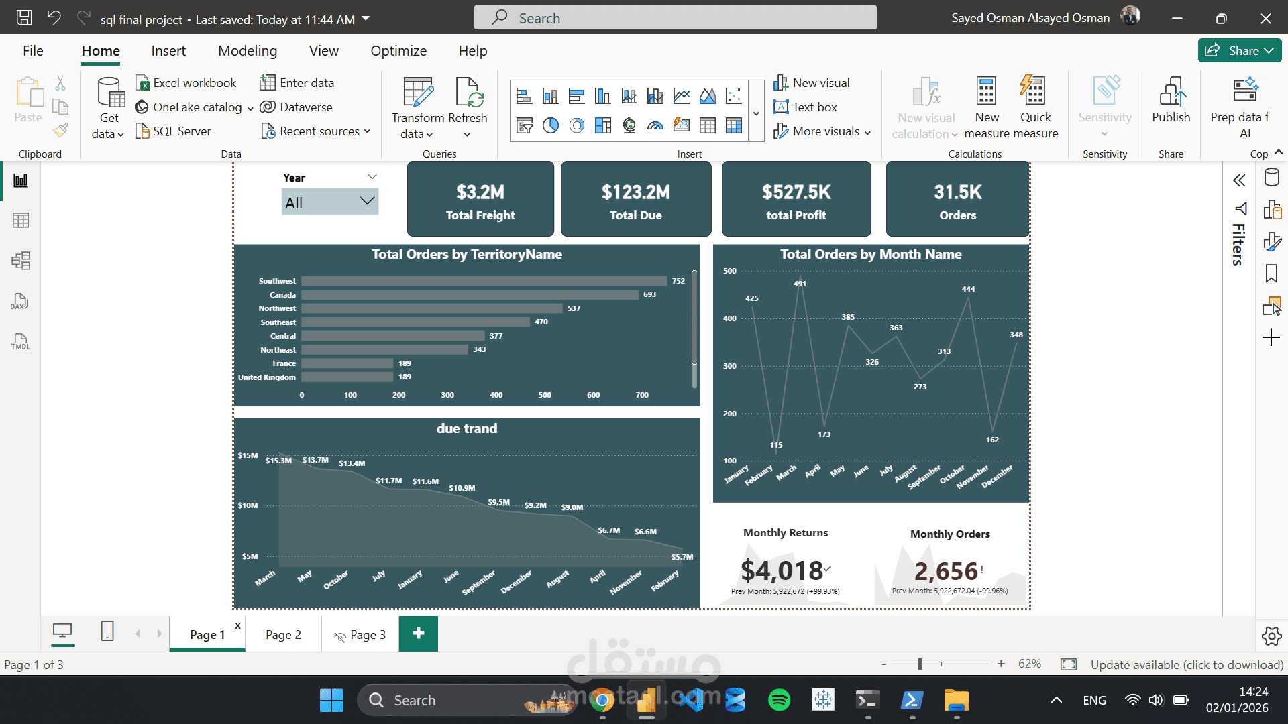Screen dimensions: 1288x724
Task: Toggle fit to page view
Action: click(1068, 664)
